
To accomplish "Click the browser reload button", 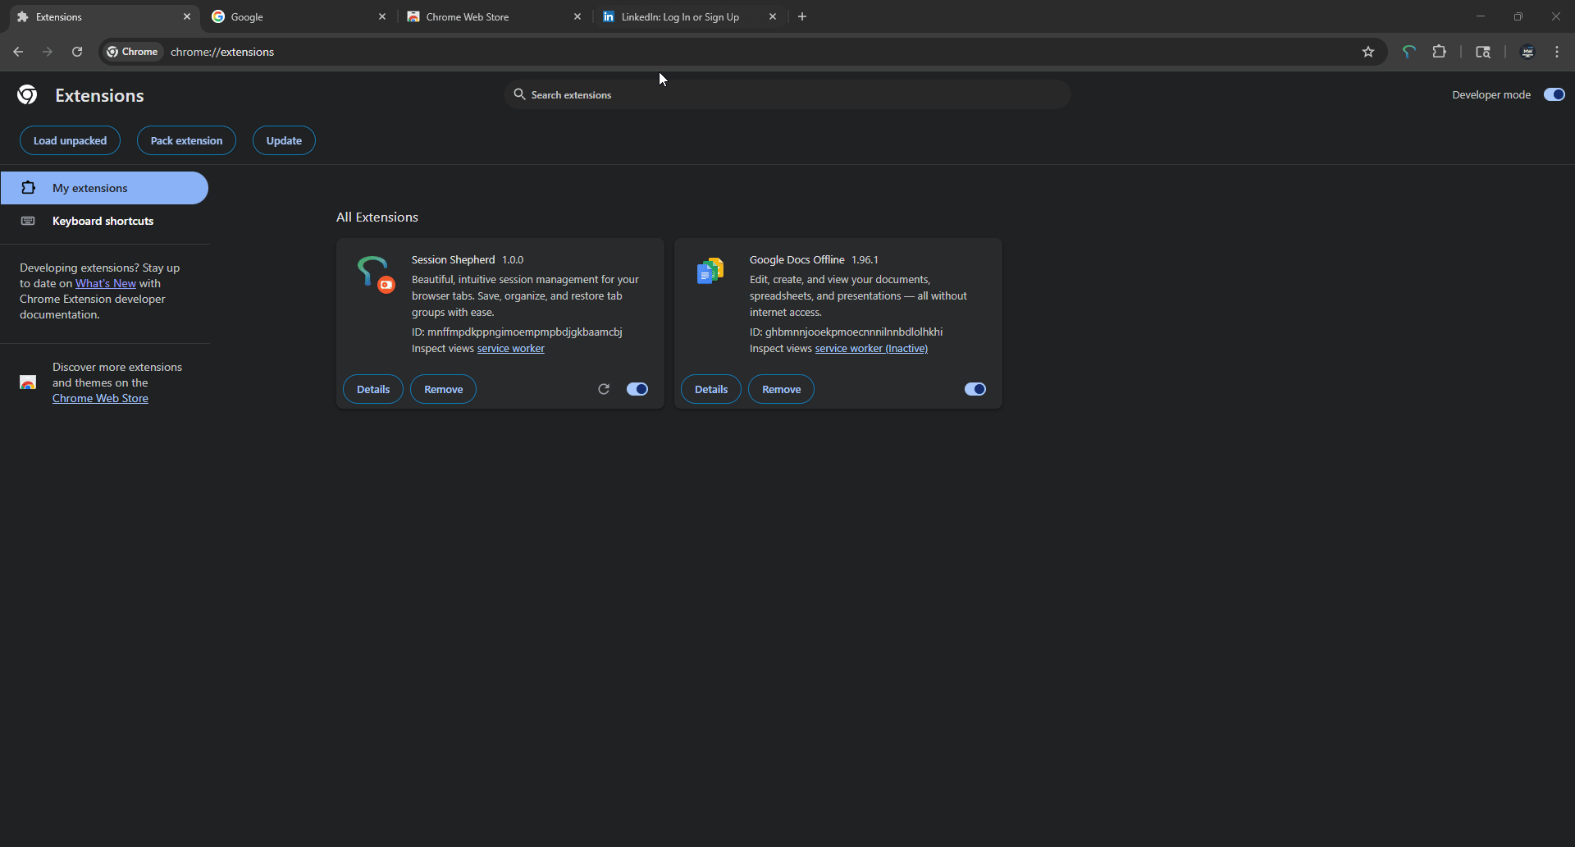I will [x=77, y=52].
